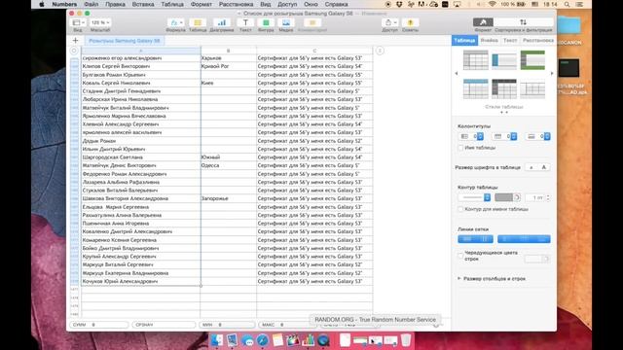Open the Формула toolbar menu
The image size is (623, 350).
175,23
